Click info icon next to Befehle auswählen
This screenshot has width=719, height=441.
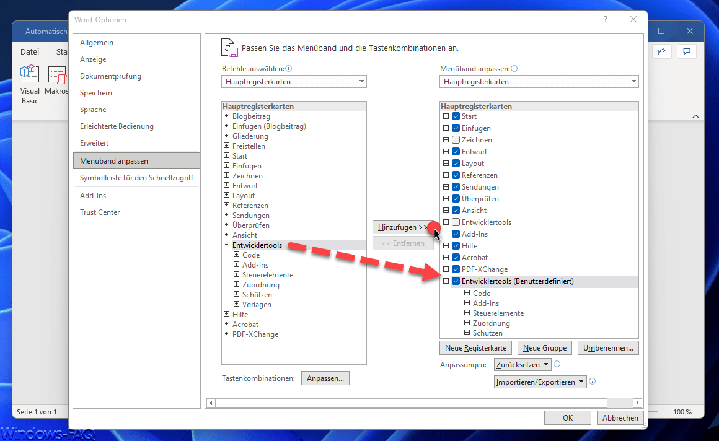[x=289, y=69]
